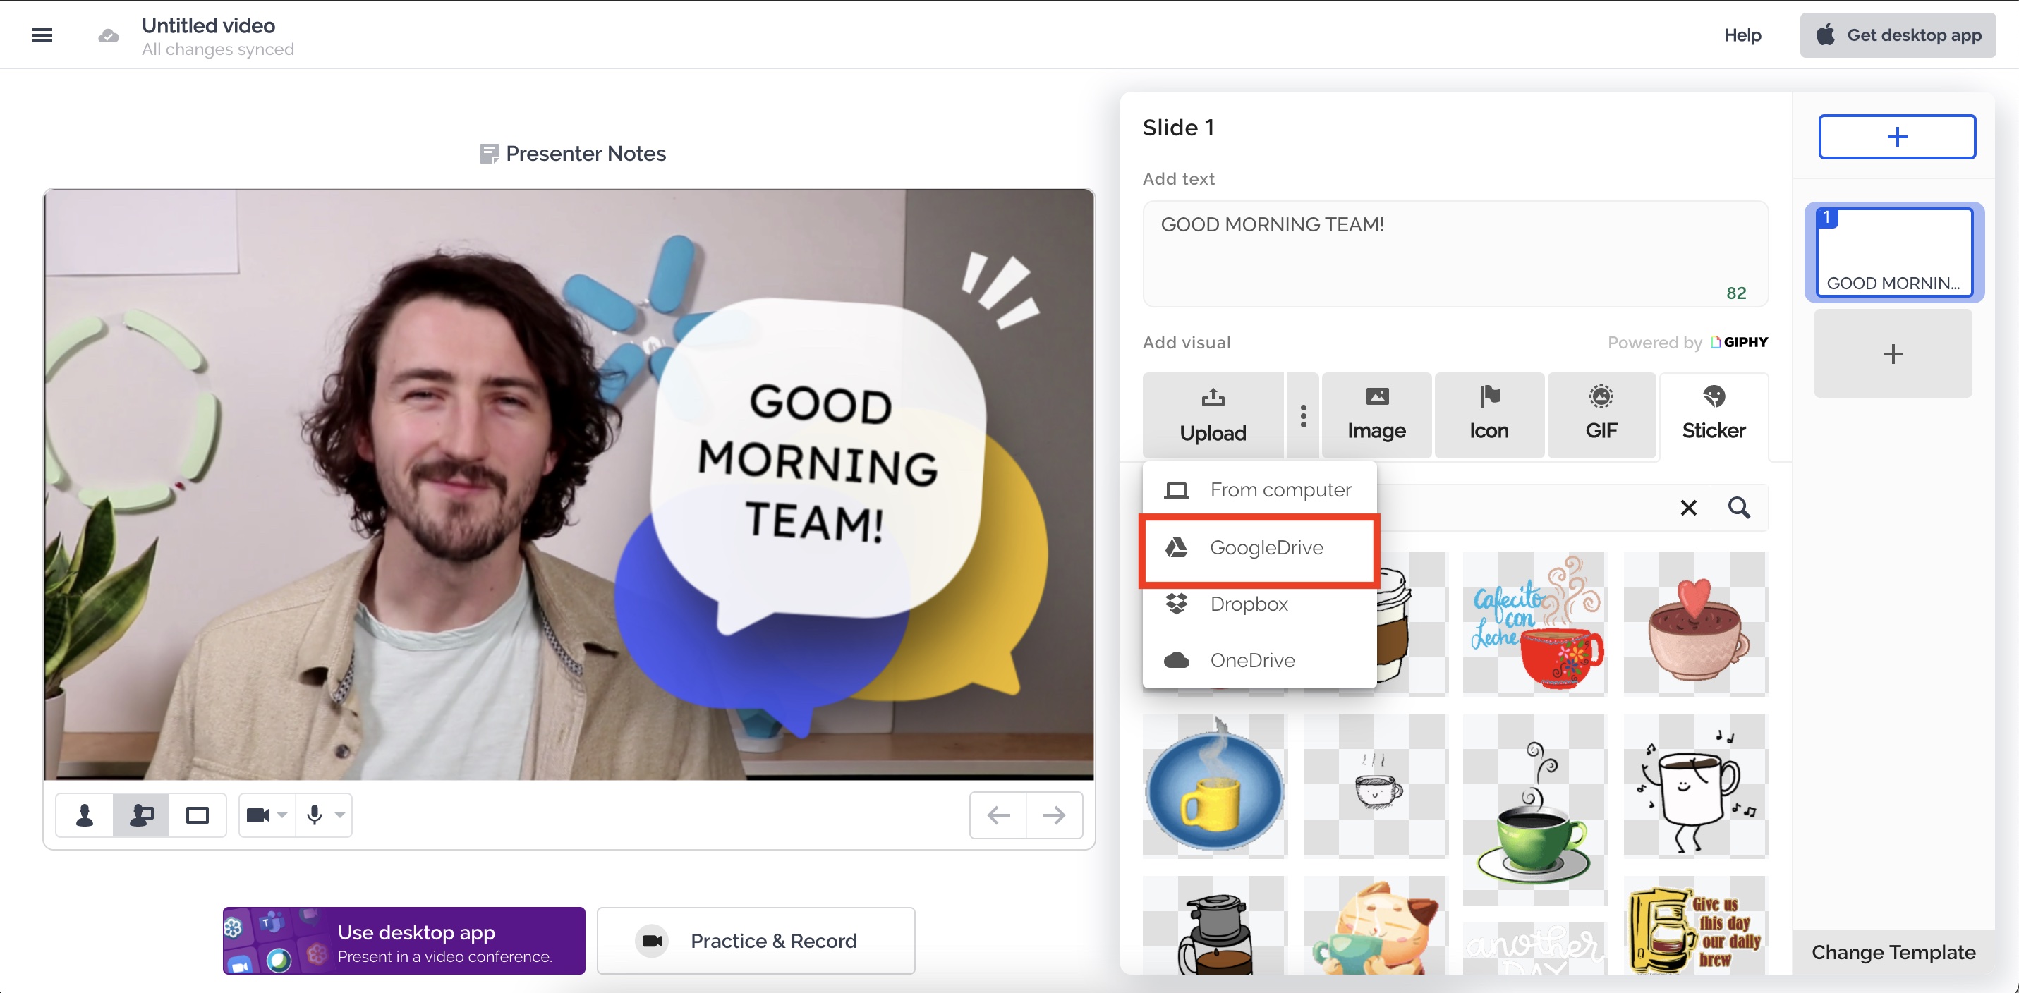Expand the camera source dropdown

[x=282, y=815]
